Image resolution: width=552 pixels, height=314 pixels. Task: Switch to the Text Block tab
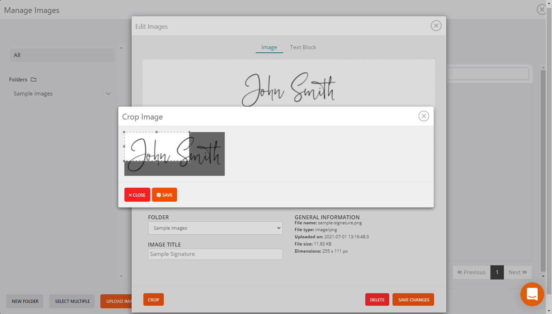[x=303, y=47]
